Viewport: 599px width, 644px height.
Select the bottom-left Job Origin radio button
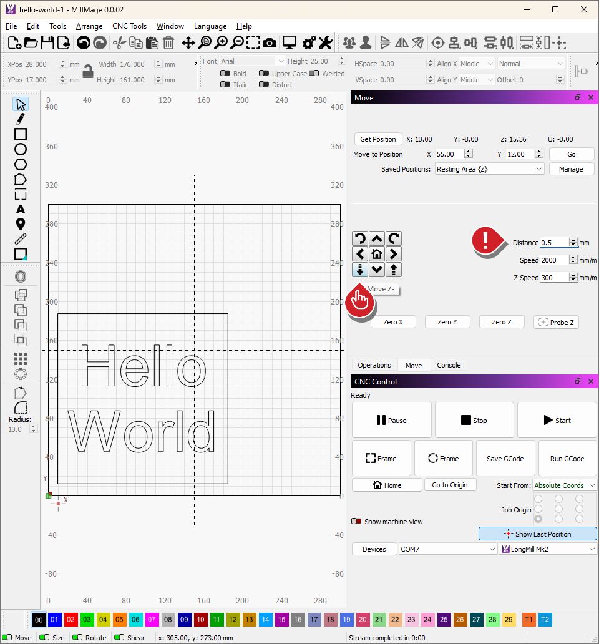pyautogui.click(x=538, y=519)
